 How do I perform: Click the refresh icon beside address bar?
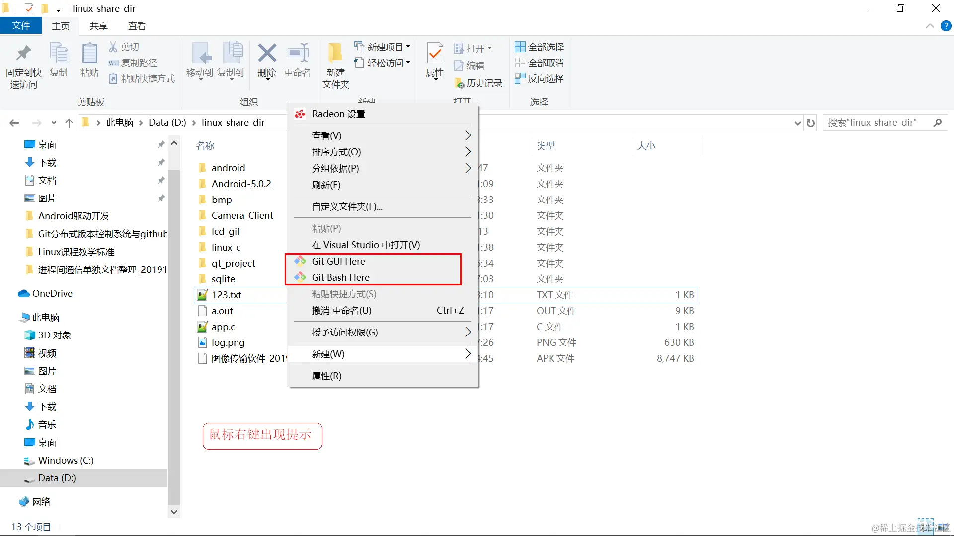[811, 123]
